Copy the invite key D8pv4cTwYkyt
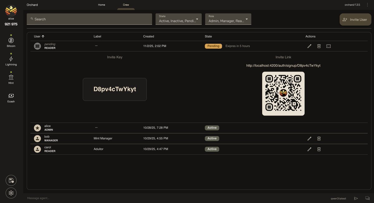Viewport: 374px width, 203px height. coord(115,89)
